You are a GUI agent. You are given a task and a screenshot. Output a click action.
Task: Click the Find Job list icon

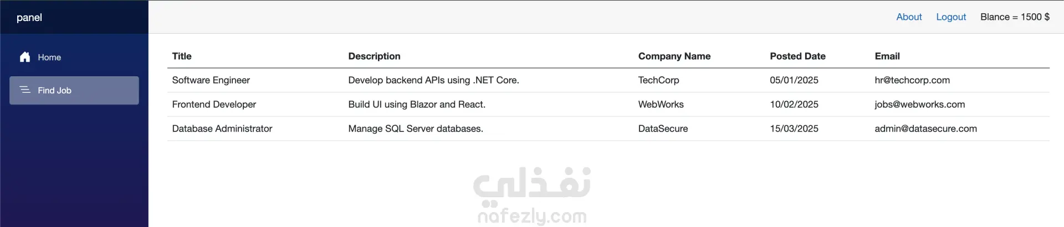(x=25, y=89)
